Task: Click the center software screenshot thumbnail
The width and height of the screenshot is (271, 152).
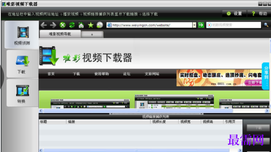Action: coord(174,101)
